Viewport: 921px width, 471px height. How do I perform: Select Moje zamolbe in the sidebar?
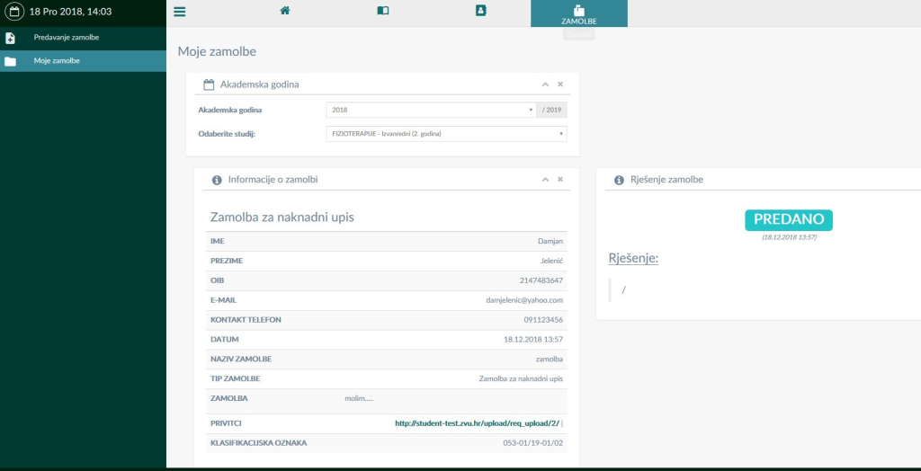coord(57,61)
